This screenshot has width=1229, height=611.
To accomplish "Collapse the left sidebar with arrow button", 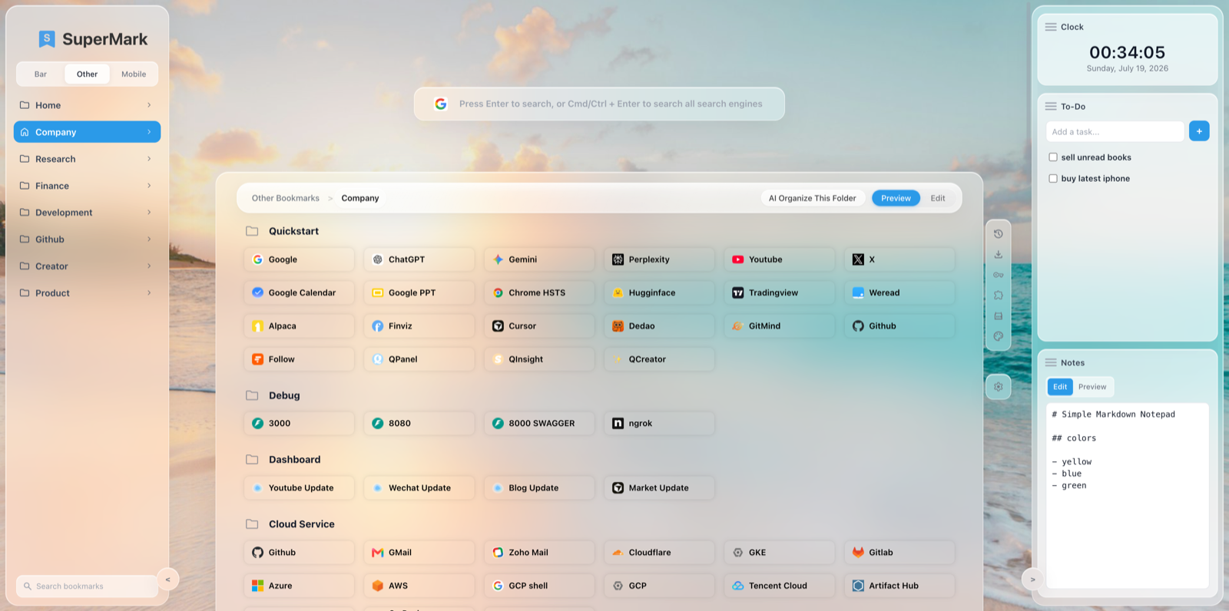I will [167, 580].
